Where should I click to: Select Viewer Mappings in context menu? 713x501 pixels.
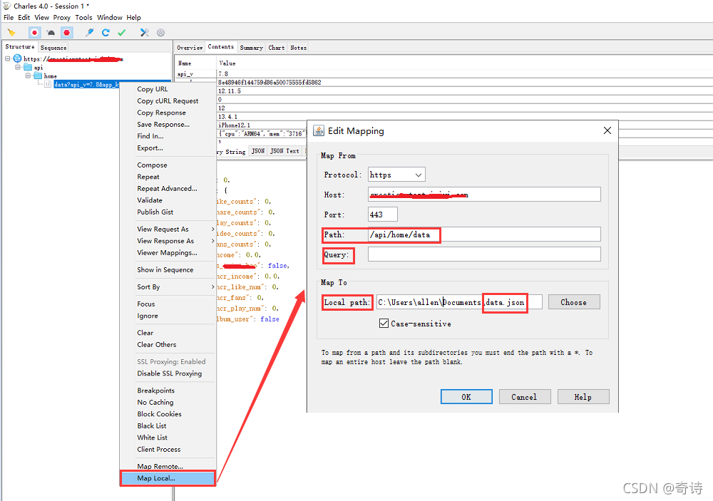(x=168, y=253)
